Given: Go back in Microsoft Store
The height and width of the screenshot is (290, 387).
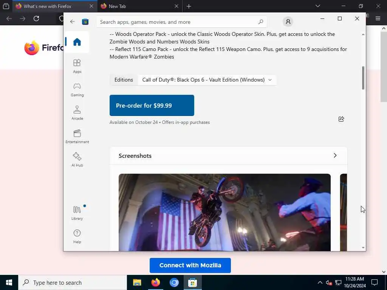Looking at the screenshot, I should pos(72,22).
